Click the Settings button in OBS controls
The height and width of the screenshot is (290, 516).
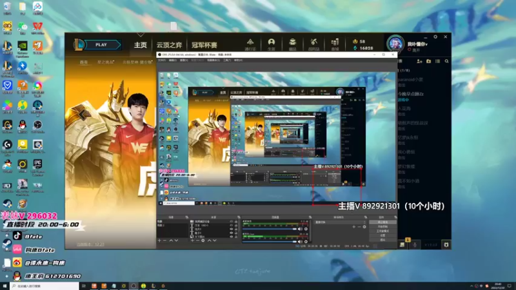[x=382, y=235]
